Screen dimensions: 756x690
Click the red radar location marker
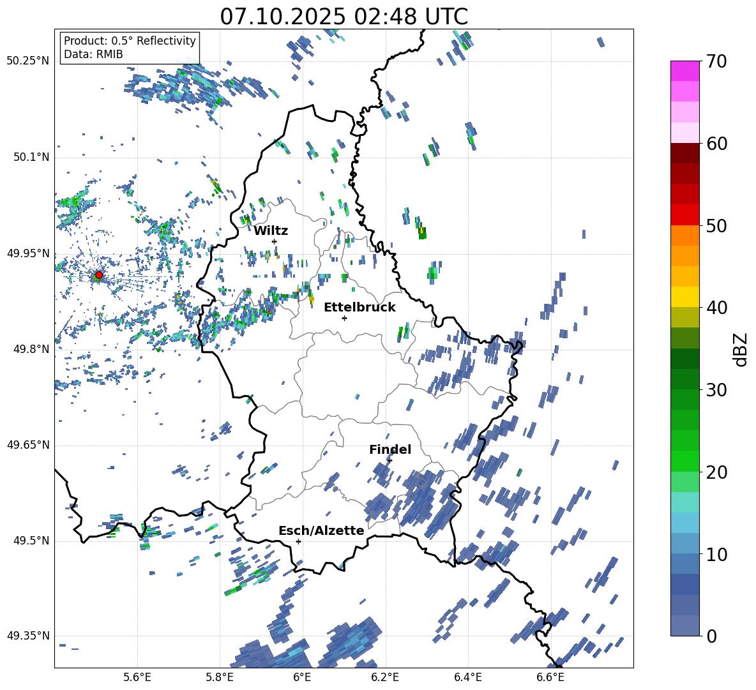(98, 275)
